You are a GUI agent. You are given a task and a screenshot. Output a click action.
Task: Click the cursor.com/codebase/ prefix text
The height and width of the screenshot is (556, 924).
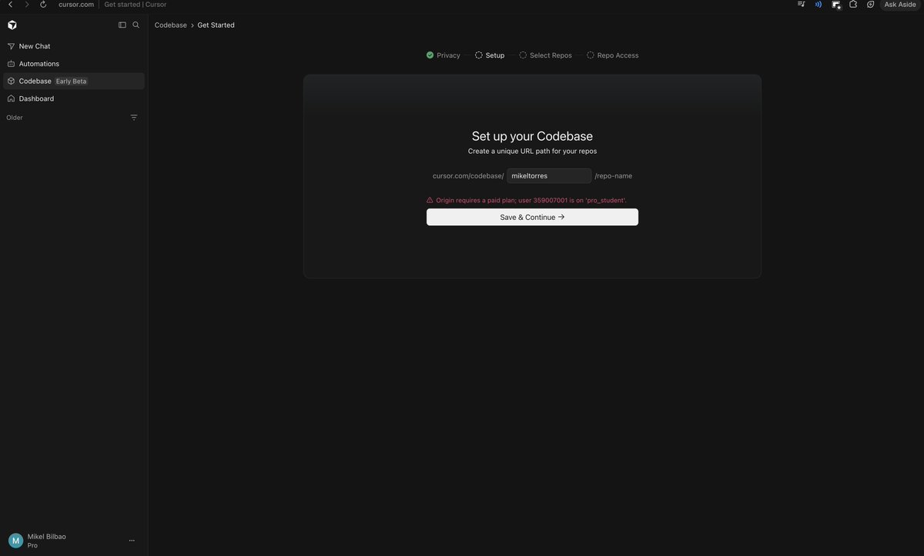468,176
